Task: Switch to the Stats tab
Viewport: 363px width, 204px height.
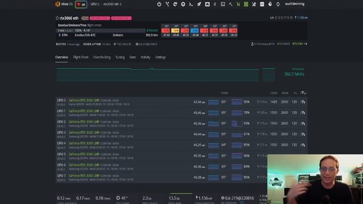Action: pyautogui.click(x=132, y=57)
